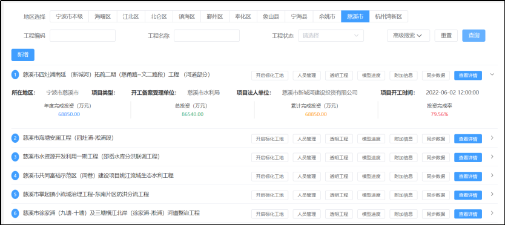Click 查看详情 for project 3 水资源开发利用
The height and width of the screenshot is (225, 505).
468,158
